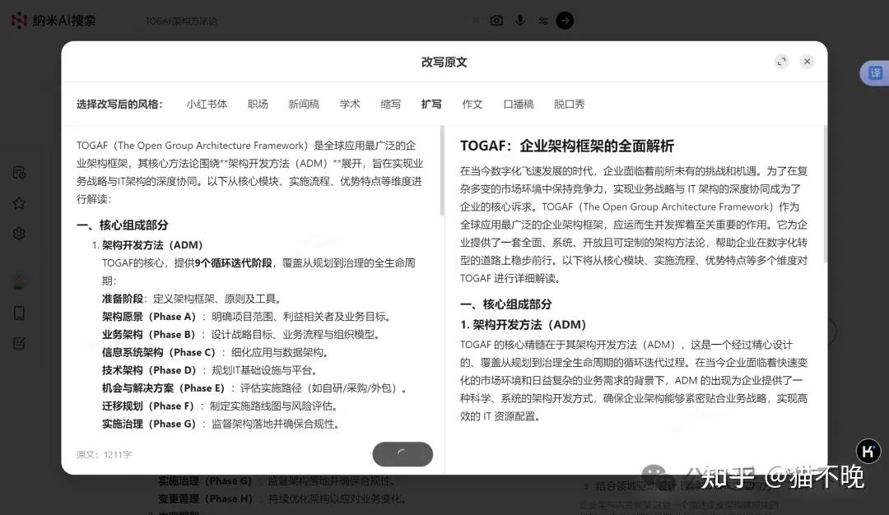889x515 pixels.
Task: Click right pane heading 1. 架构开发方法 (ADM)
Action: point(524,325)
